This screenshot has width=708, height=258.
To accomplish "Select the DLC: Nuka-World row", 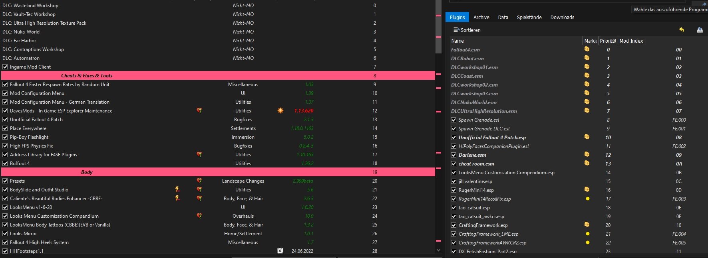I will [218, 32].
